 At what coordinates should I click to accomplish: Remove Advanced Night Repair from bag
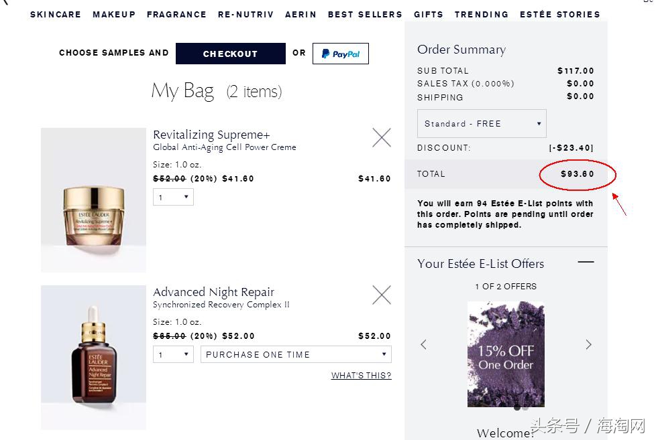coord(382,295)
